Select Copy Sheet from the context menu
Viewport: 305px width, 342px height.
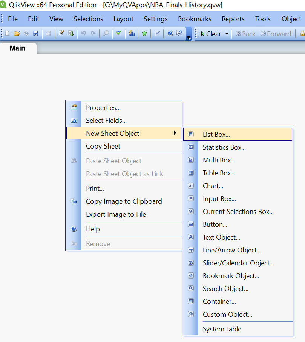click(x=103, y=146)
